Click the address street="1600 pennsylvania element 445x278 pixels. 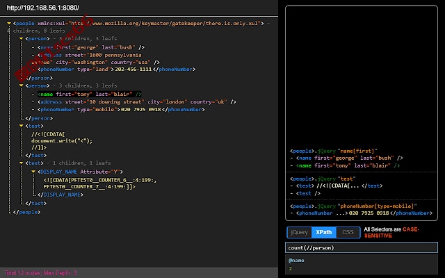coord(96,58)
